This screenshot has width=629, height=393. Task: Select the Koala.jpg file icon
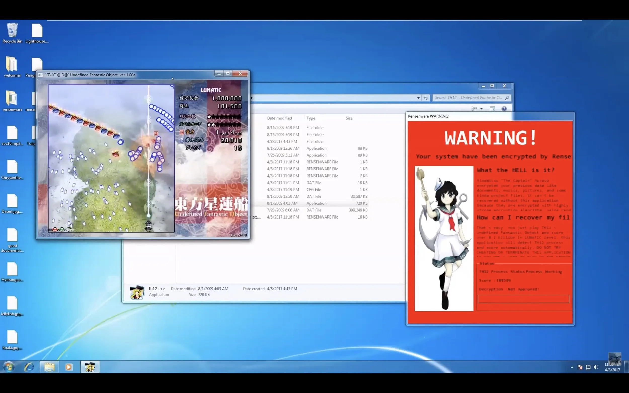point(12,340)
